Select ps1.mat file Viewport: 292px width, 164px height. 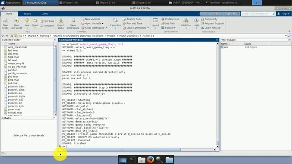tap(13, 83)
